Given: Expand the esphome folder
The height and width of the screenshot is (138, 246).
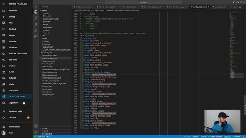Looking at the screenshot, I should pos(55,21).
